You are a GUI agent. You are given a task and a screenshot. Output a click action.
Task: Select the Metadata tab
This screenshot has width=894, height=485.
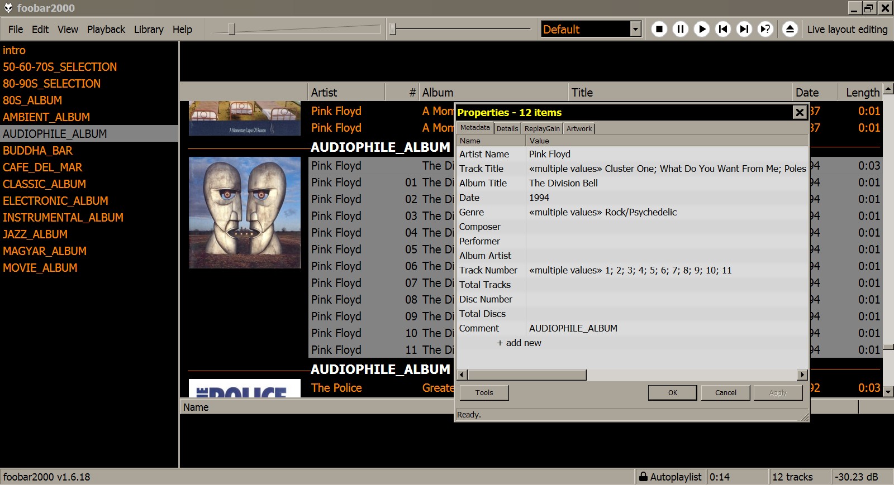pos(475,128)
